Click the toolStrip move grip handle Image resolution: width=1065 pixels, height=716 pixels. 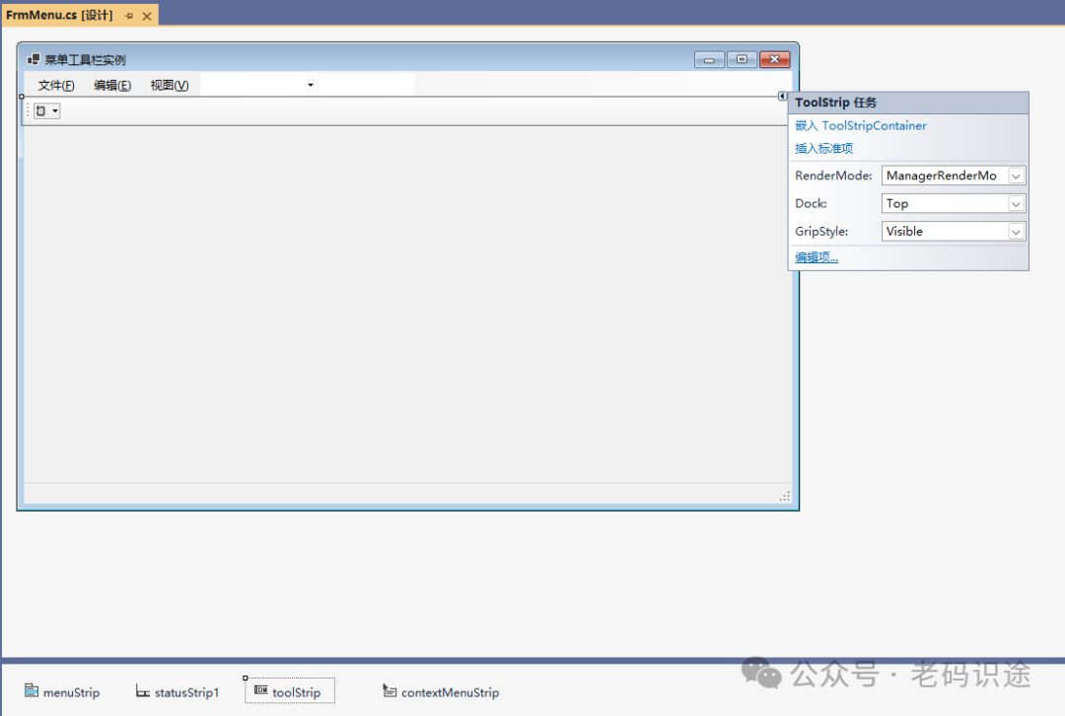(x=28, y=110)
